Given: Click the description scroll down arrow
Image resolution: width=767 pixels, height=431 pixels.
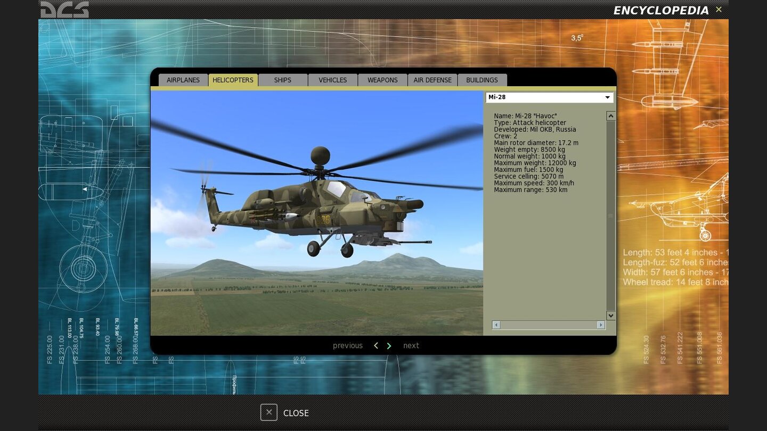Looking at the screenshot, I should 611,316.
